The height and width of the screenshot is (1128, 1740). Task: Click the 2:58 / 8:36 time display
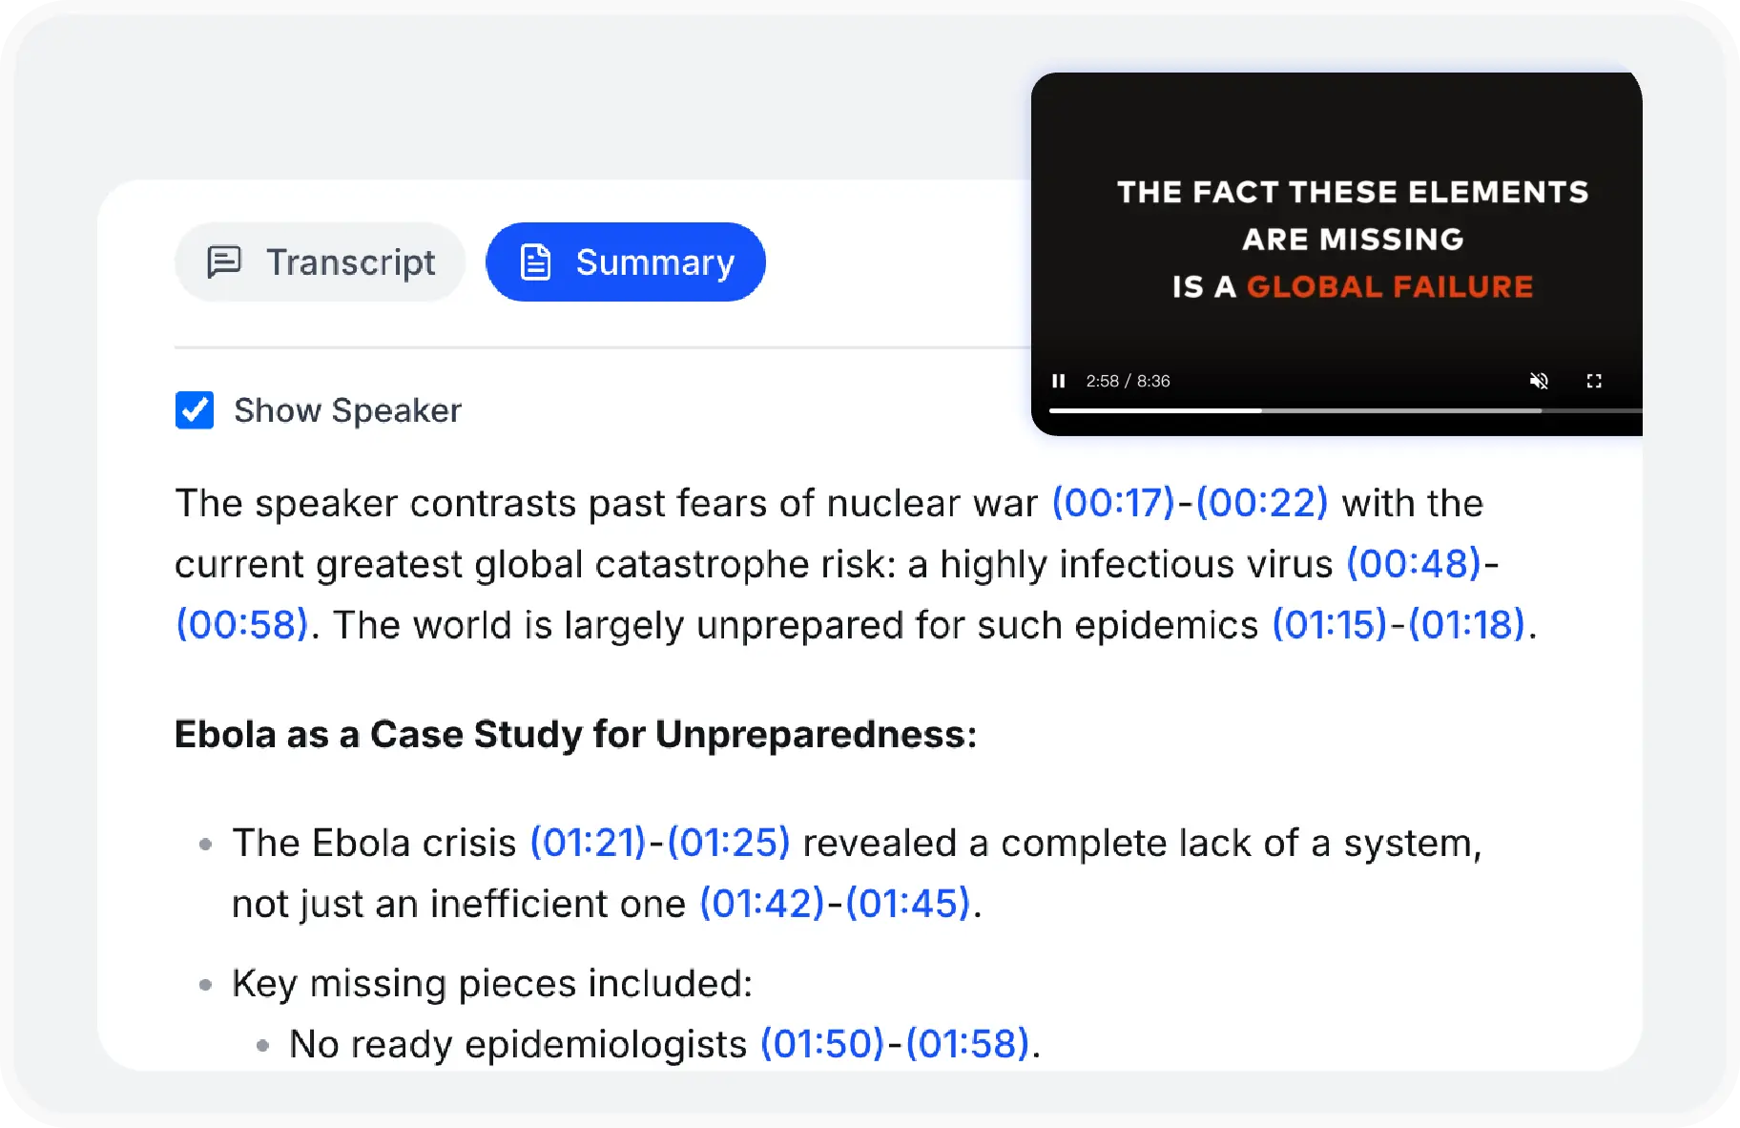(x=1128, y=381)
